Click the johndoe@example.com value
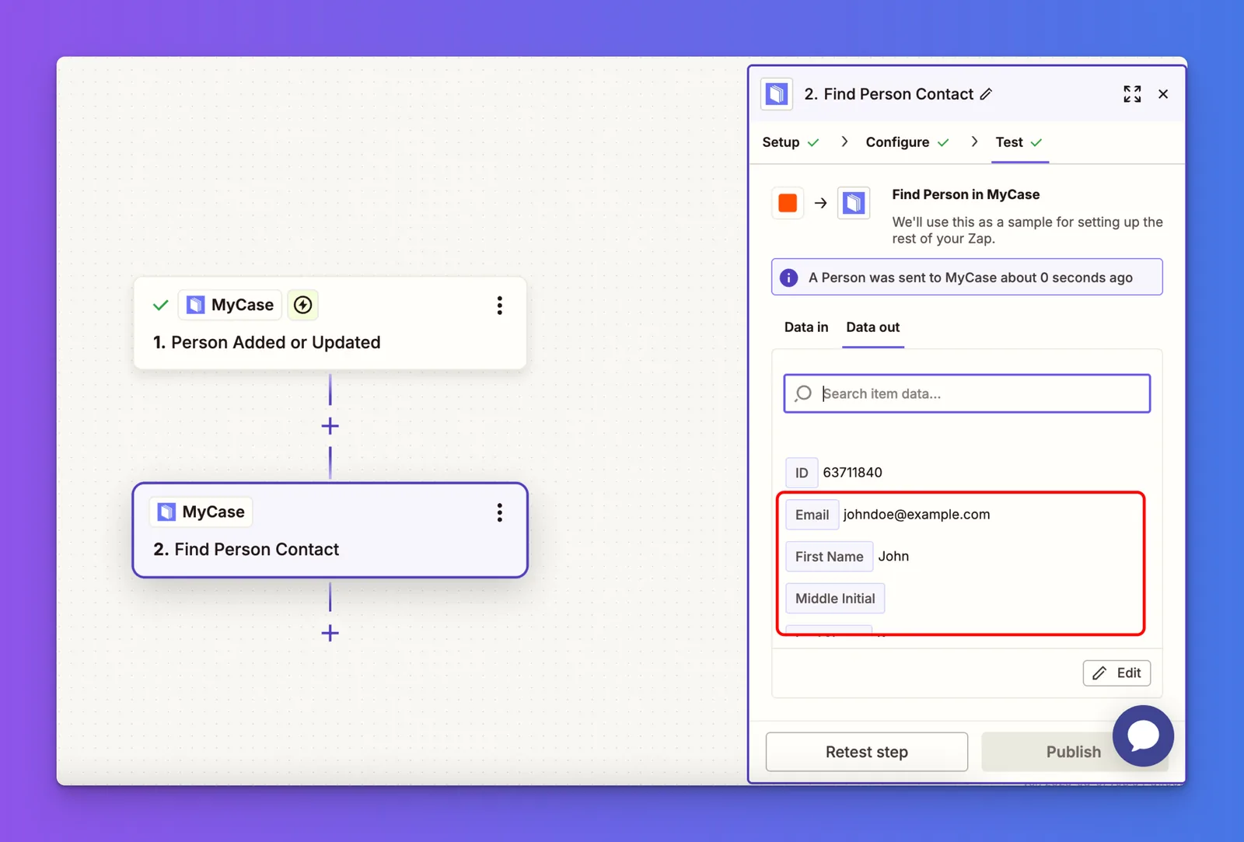The width and height of the screenshot is (1244, 842). [917, 515]
